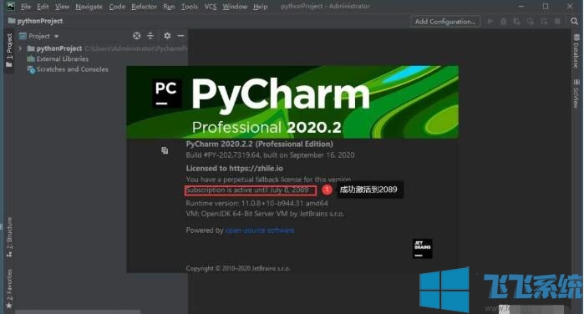Minimize the PyCharm window

[x=521, y=7]
